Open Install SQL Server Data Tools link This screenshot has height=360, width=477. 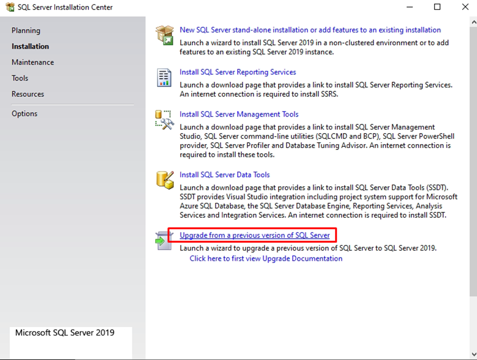[x=225, y=174]
